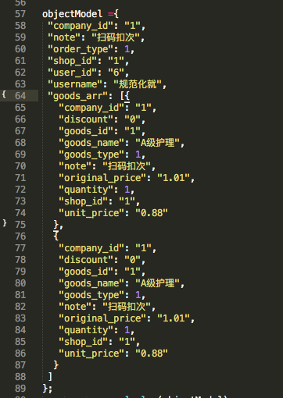Click the closing brace with comma on line 75
283x398 pixels.
58,225
